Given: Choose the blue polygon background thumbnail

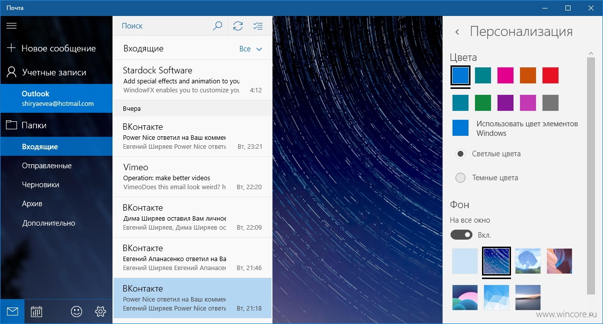Looking at the screenshot, I should [496, 298].
